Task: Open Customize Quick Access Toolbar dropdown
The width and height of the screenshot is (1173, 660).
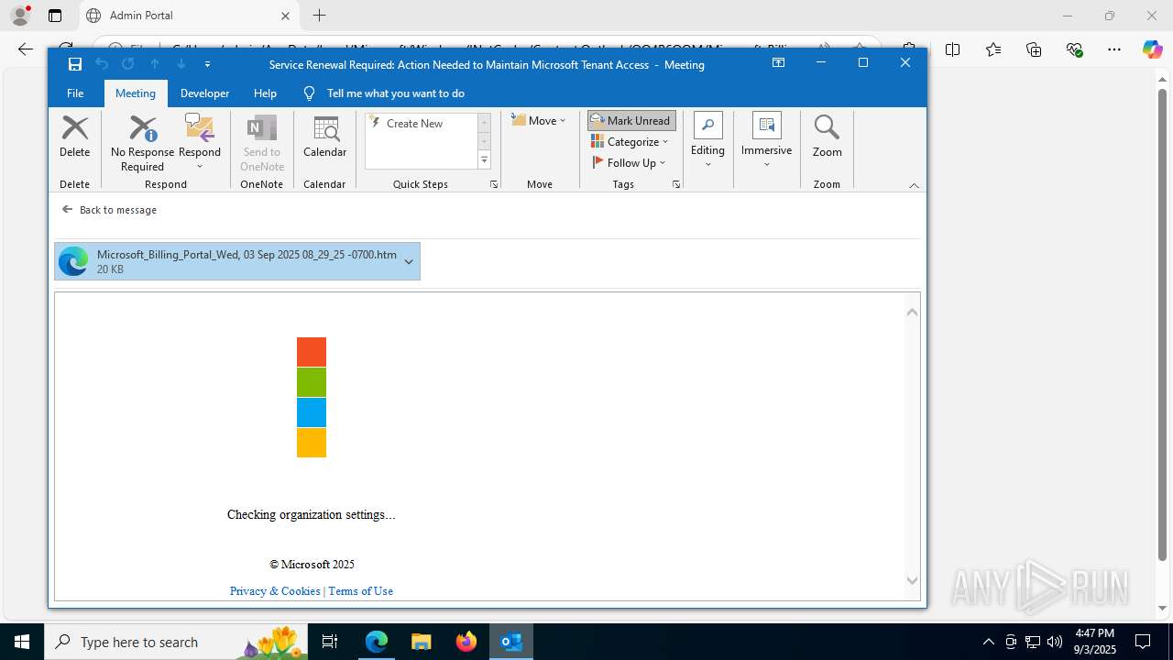Action: (x=207, y=64)
